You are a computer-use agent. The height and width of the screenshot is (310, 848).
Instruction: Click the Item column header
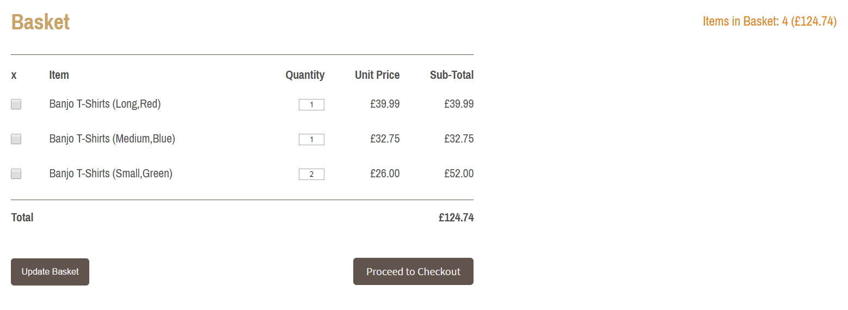[59, 75]
